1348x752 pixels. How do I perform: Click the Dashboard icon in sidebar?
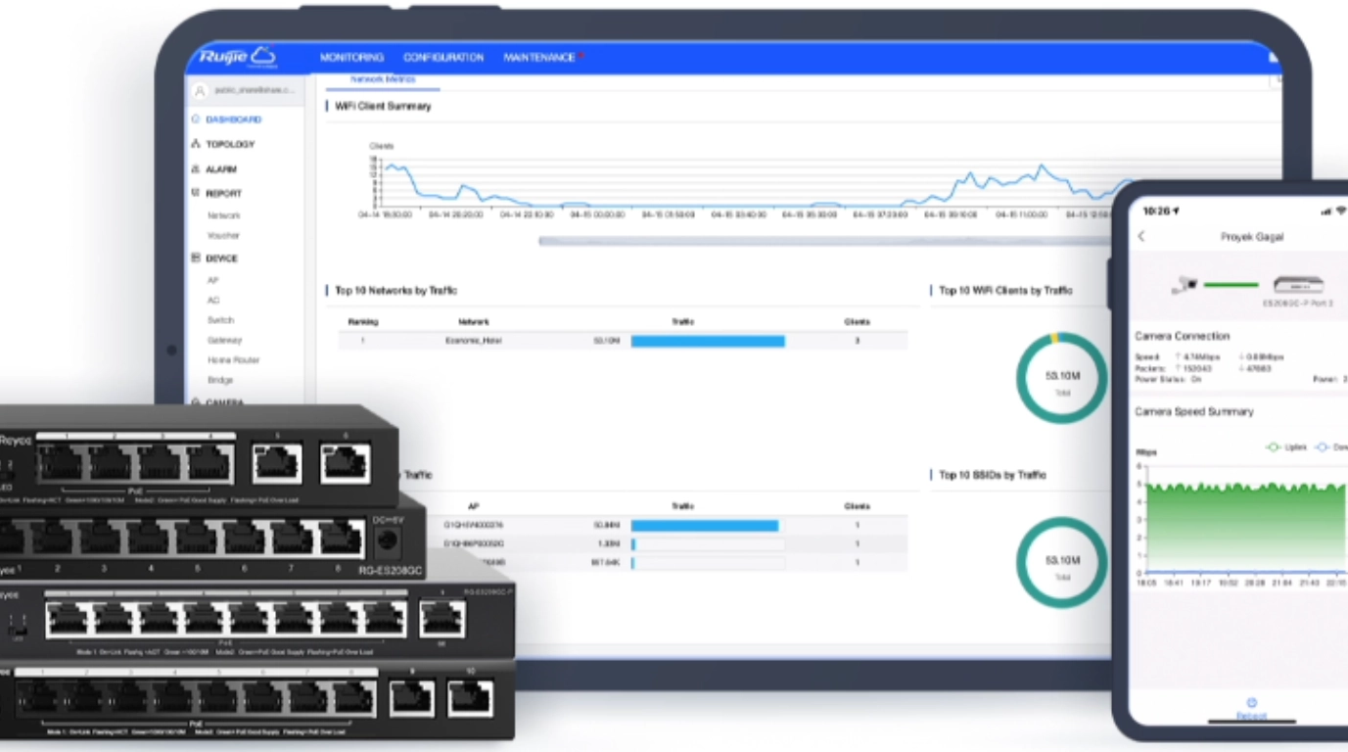click(196, 119)
